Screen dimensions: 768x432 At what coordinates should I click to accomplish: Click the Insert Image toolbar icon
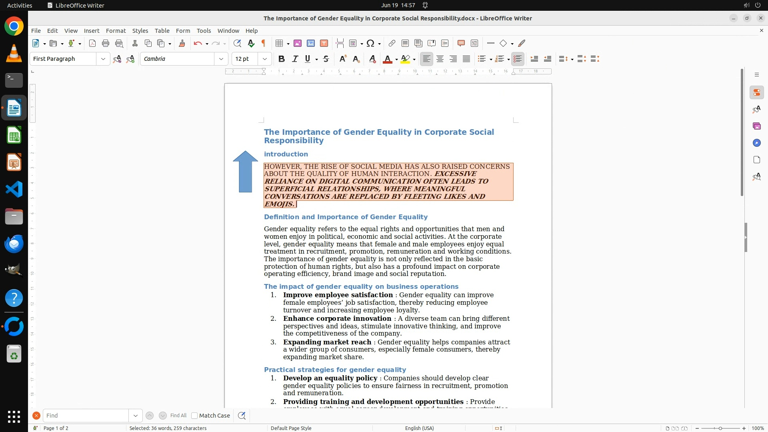(x=298, y=43)
